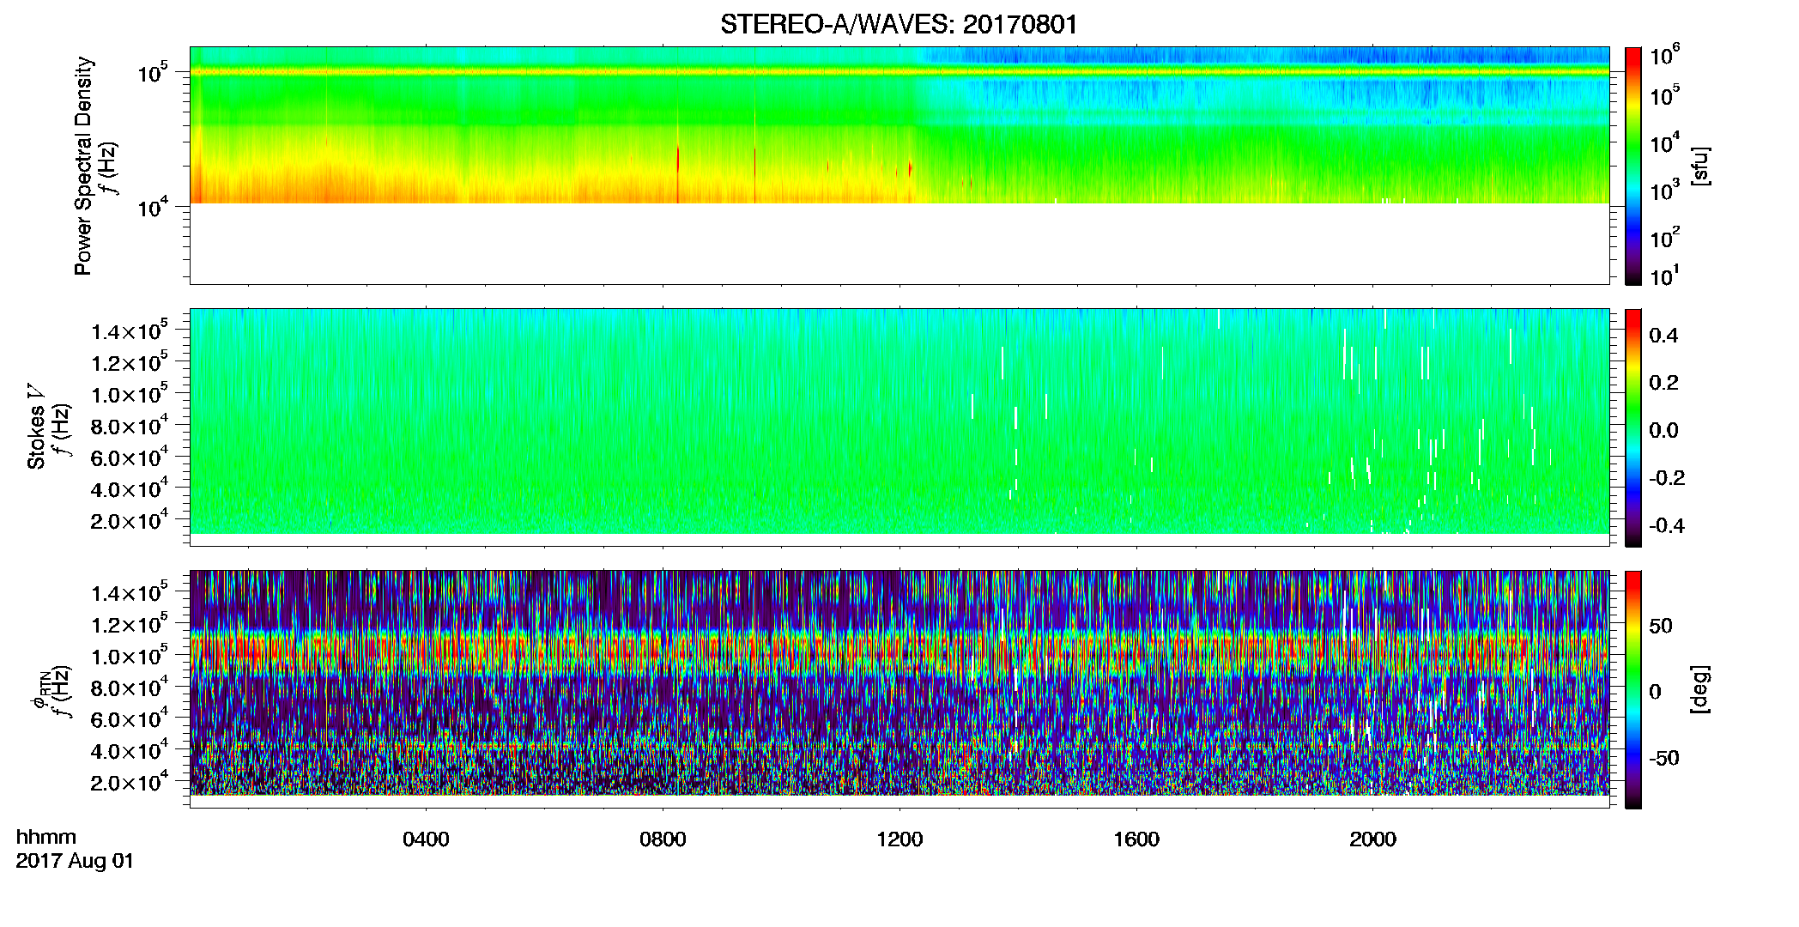The image size is (1799, 927).
Task: Click the Stokes V color bar
Action: point(1632,427)
